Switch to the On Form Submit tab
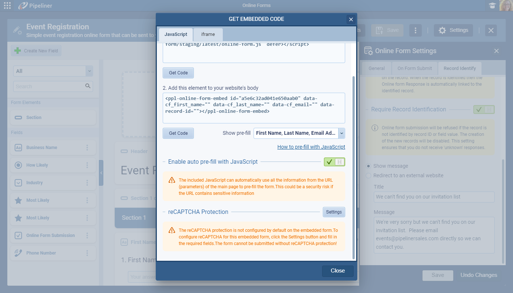513x293 pixels. [415, 68]
